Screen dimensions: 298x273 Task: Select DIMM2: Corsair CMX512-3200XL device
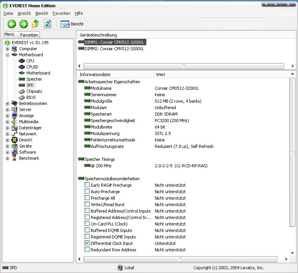click(114, 49)
